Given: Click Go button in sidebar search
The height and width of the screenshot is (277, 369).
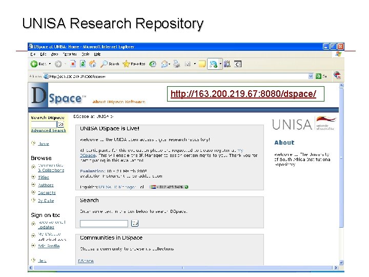Looking at the screenshot, I should tap(60, 124).
